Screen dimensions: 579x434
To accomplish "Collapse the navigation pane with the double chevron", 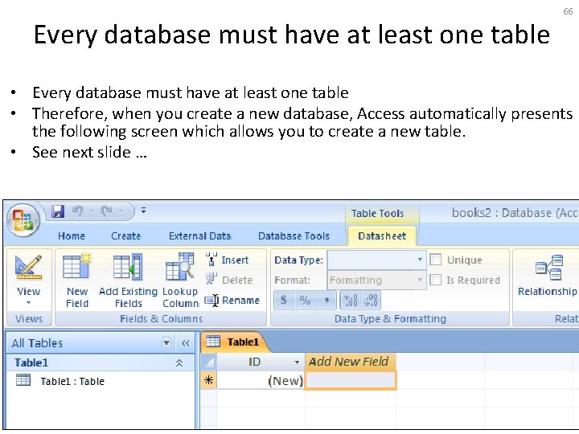I will [186, 343].
